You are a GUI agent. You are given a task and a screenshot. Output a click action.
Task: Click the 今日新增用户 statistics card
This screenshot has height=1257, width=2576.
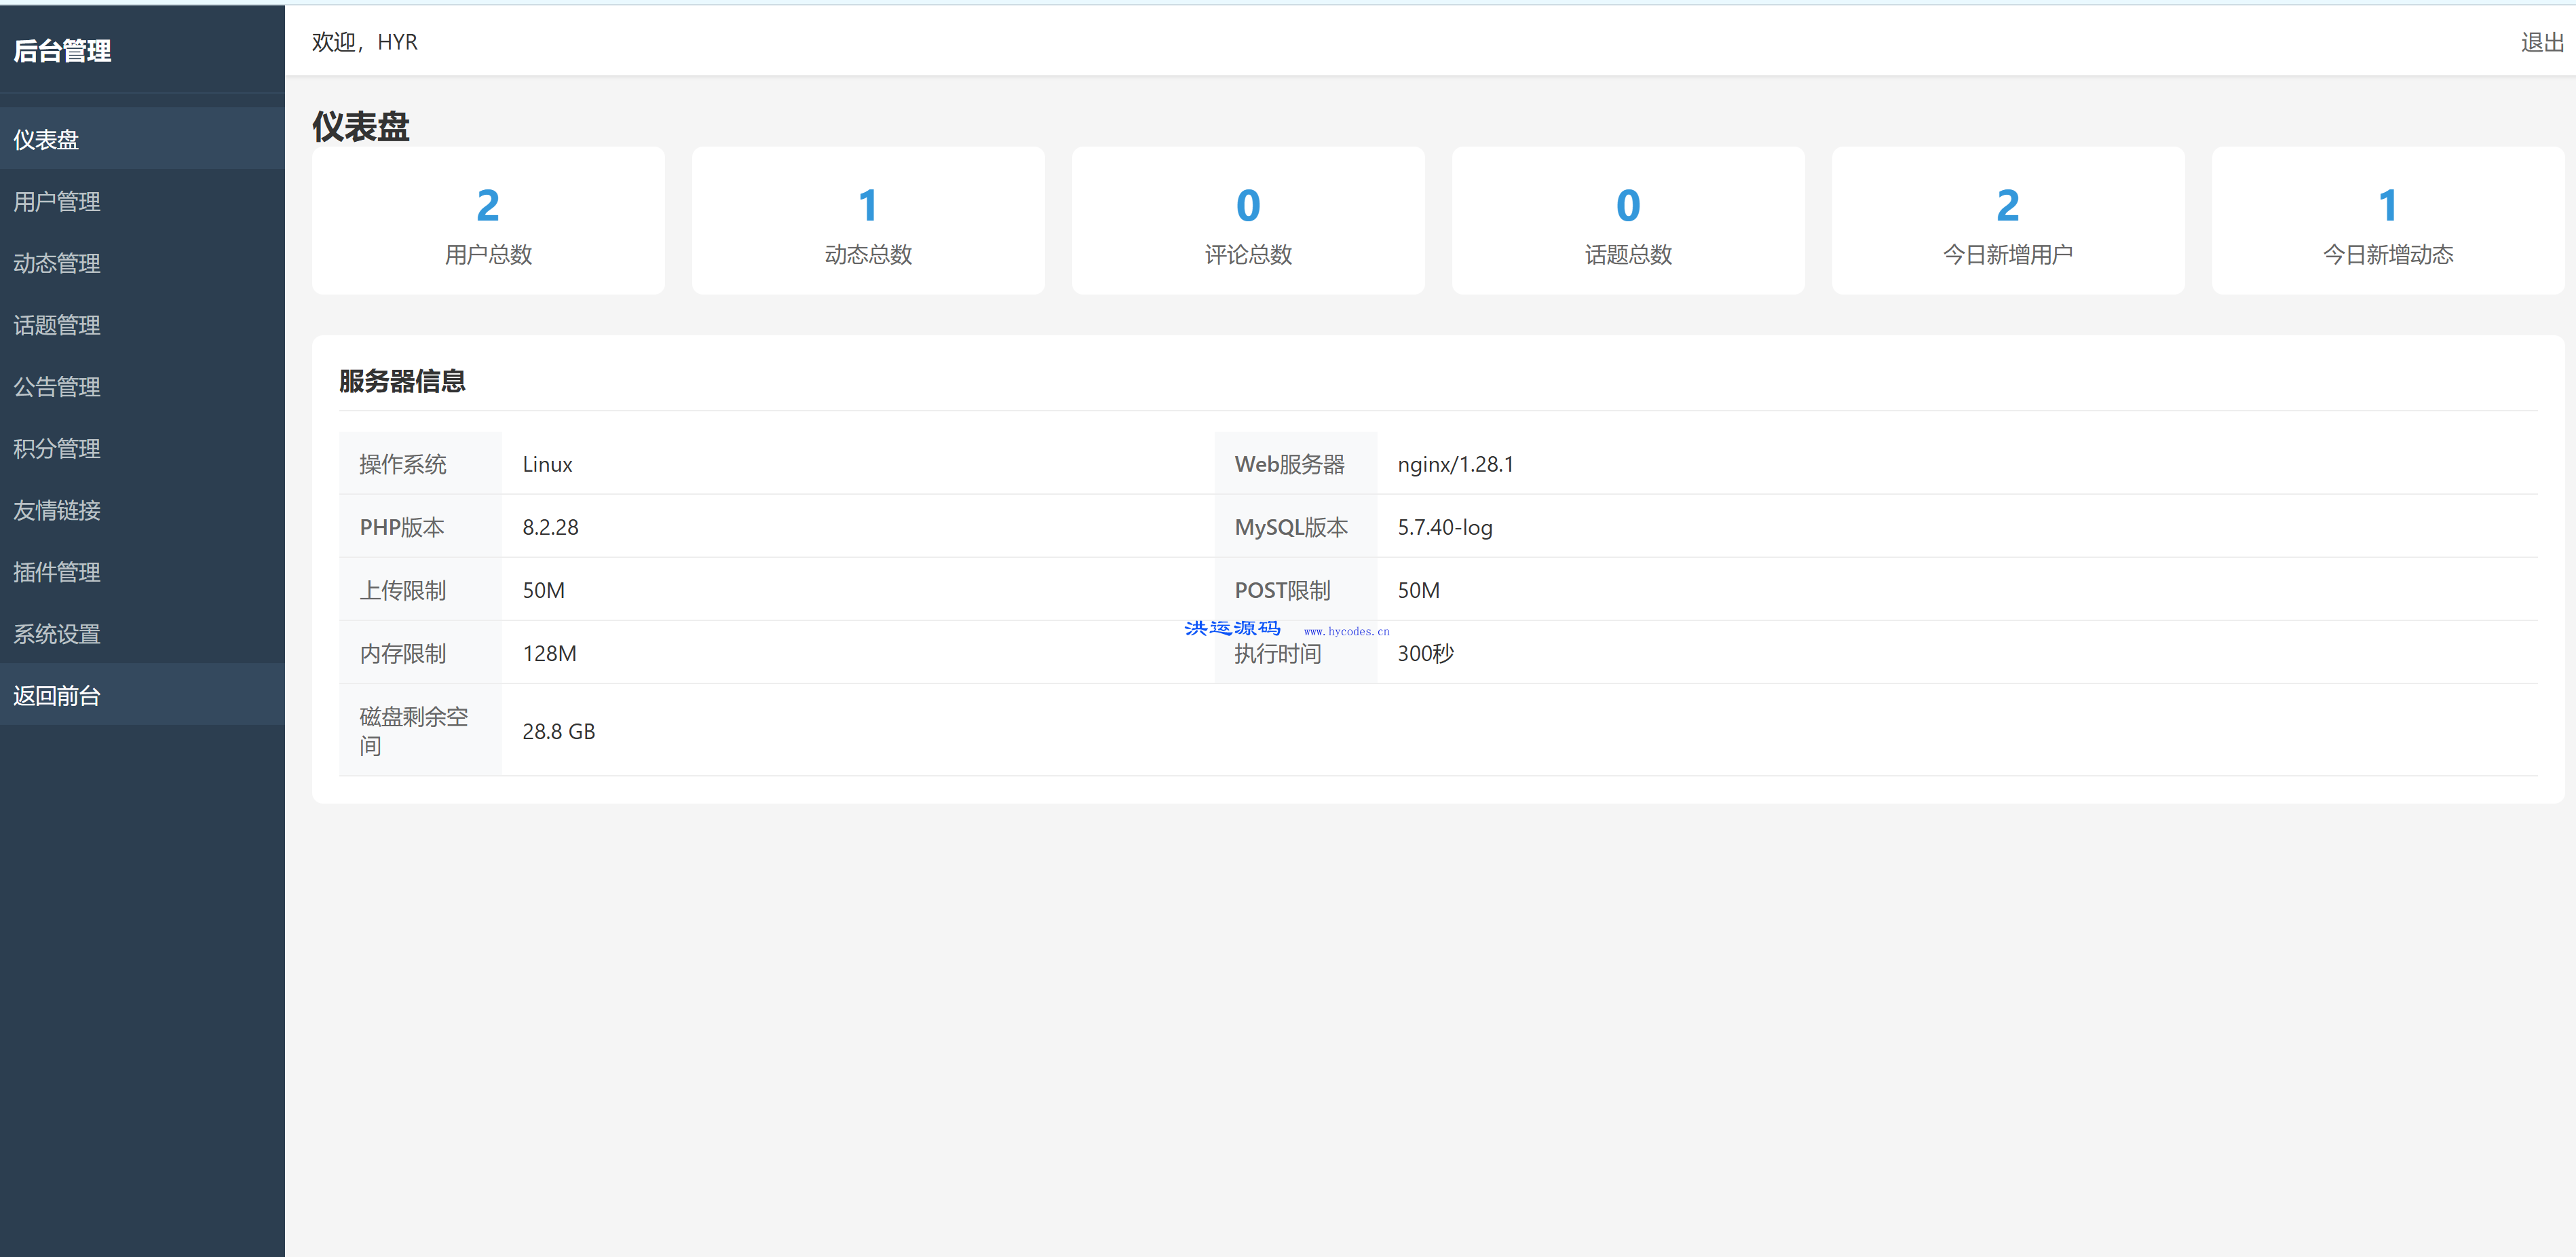click(x=2008, y=221)
